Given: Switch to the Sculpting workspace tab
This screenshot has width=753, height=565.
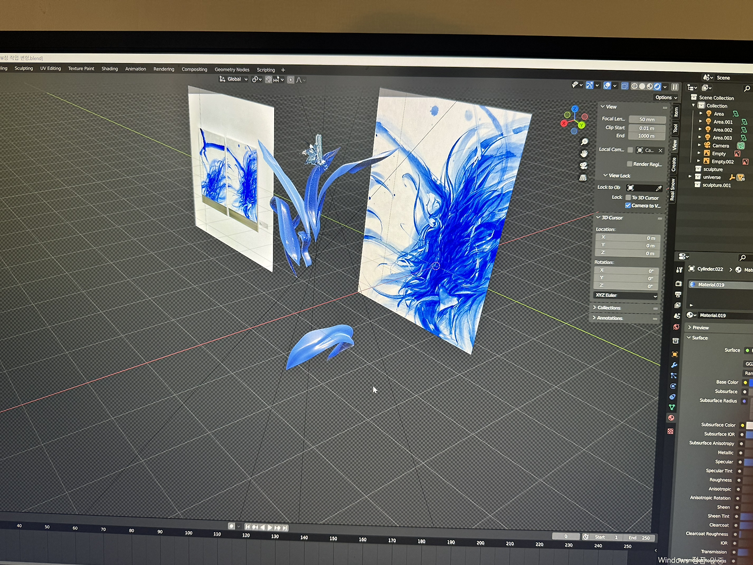Looking at the screenshot, I should (24, 68).
